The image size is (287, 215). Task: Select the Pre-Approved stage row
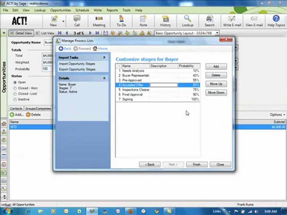(x=158, y=80)
